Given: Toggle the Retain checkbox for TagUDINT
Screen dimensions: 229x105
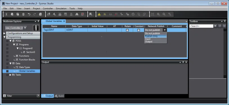Looking at the screenshot, I should pyautogui.click(x=127, y=30).
